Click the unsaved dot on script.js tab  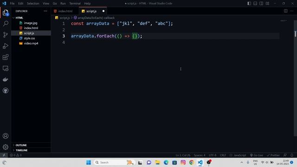(x=103, y=11)
